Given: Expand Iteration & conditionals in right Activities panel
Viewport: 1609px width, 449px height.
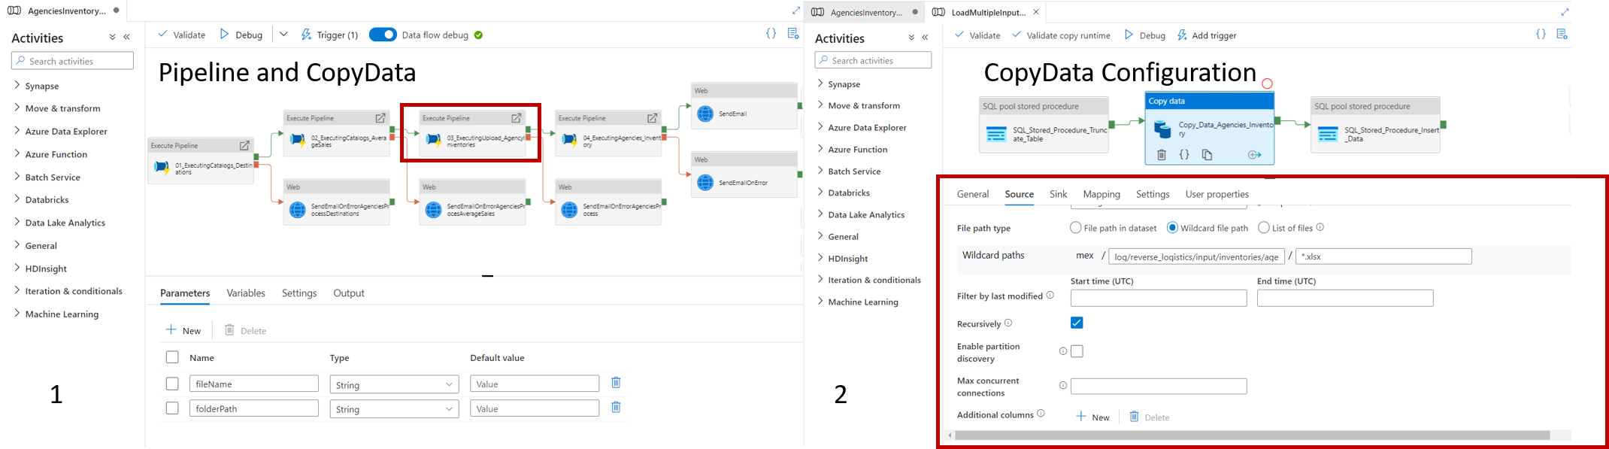Looking at the screenshot, I should coord(820,279).
